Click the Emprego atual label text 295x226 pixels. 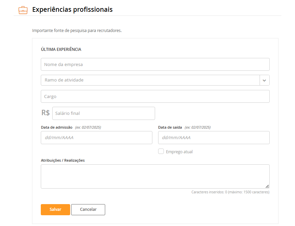(179, 152)
